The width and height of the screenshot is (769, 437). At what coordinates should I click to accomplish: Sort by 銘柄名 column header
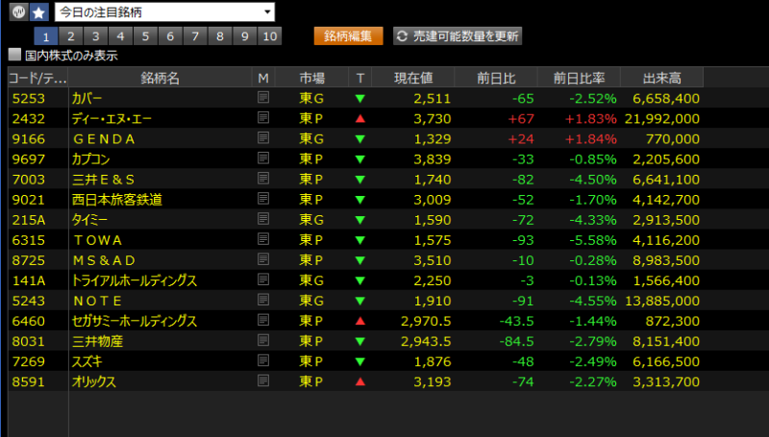pyautogui.click(x=160, y=78)
